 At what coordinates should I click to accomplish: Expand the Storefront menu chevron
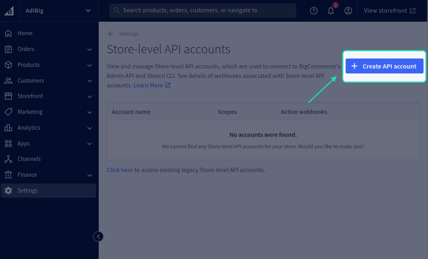tap(90, 96)
